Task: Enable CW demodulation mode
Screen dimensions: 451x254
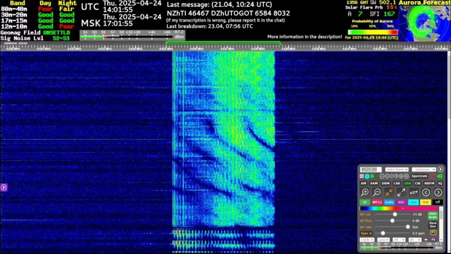Action: pos(417,183)
